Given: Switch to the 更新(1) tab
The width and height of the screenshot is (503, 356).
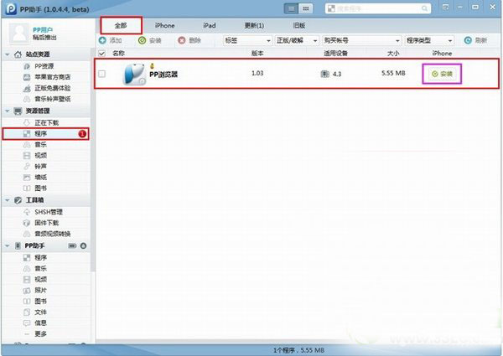Looking at the screenshot, I should (x=254, y=25).
